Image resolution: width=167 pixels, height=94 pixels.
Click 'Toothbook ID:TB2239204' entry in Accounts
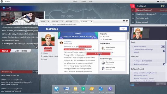(x=143, y=61)
